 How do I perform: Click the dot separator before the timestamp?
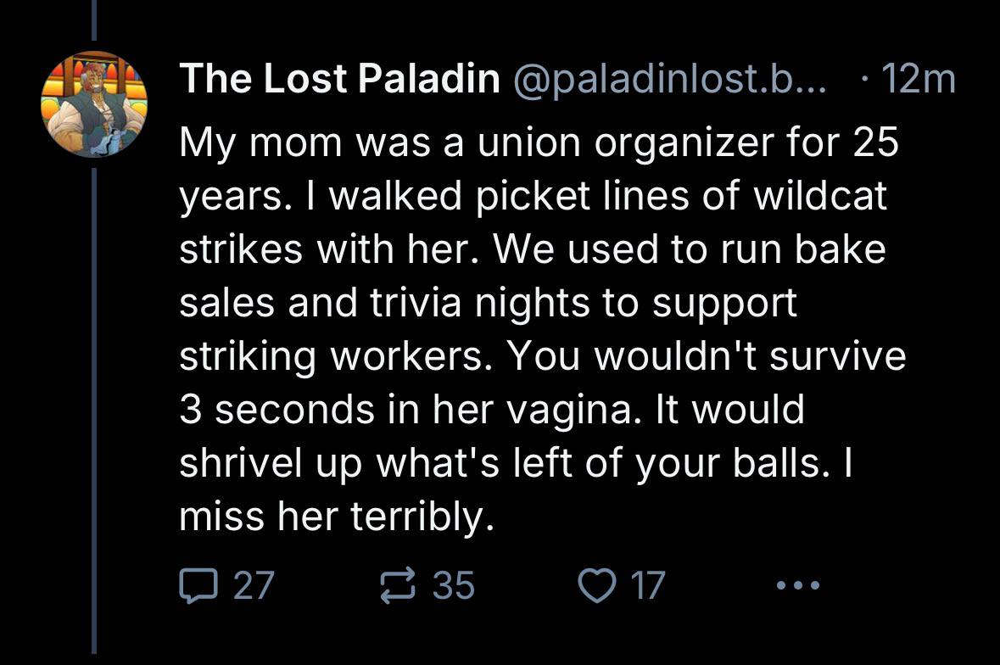863,81
